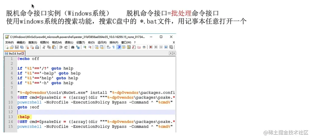This screenshot has height=140, width=313.
Task: Toggle synchronized vertical scrolling
Action: (96, 47)
